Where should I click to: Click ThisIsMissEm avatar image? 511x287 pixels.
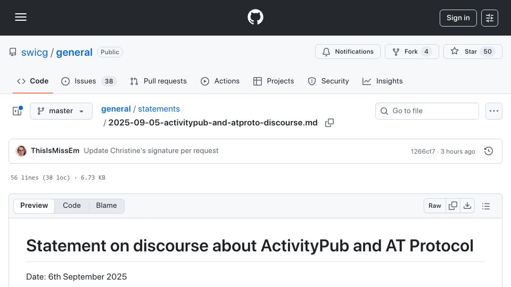tap(21, 151)
